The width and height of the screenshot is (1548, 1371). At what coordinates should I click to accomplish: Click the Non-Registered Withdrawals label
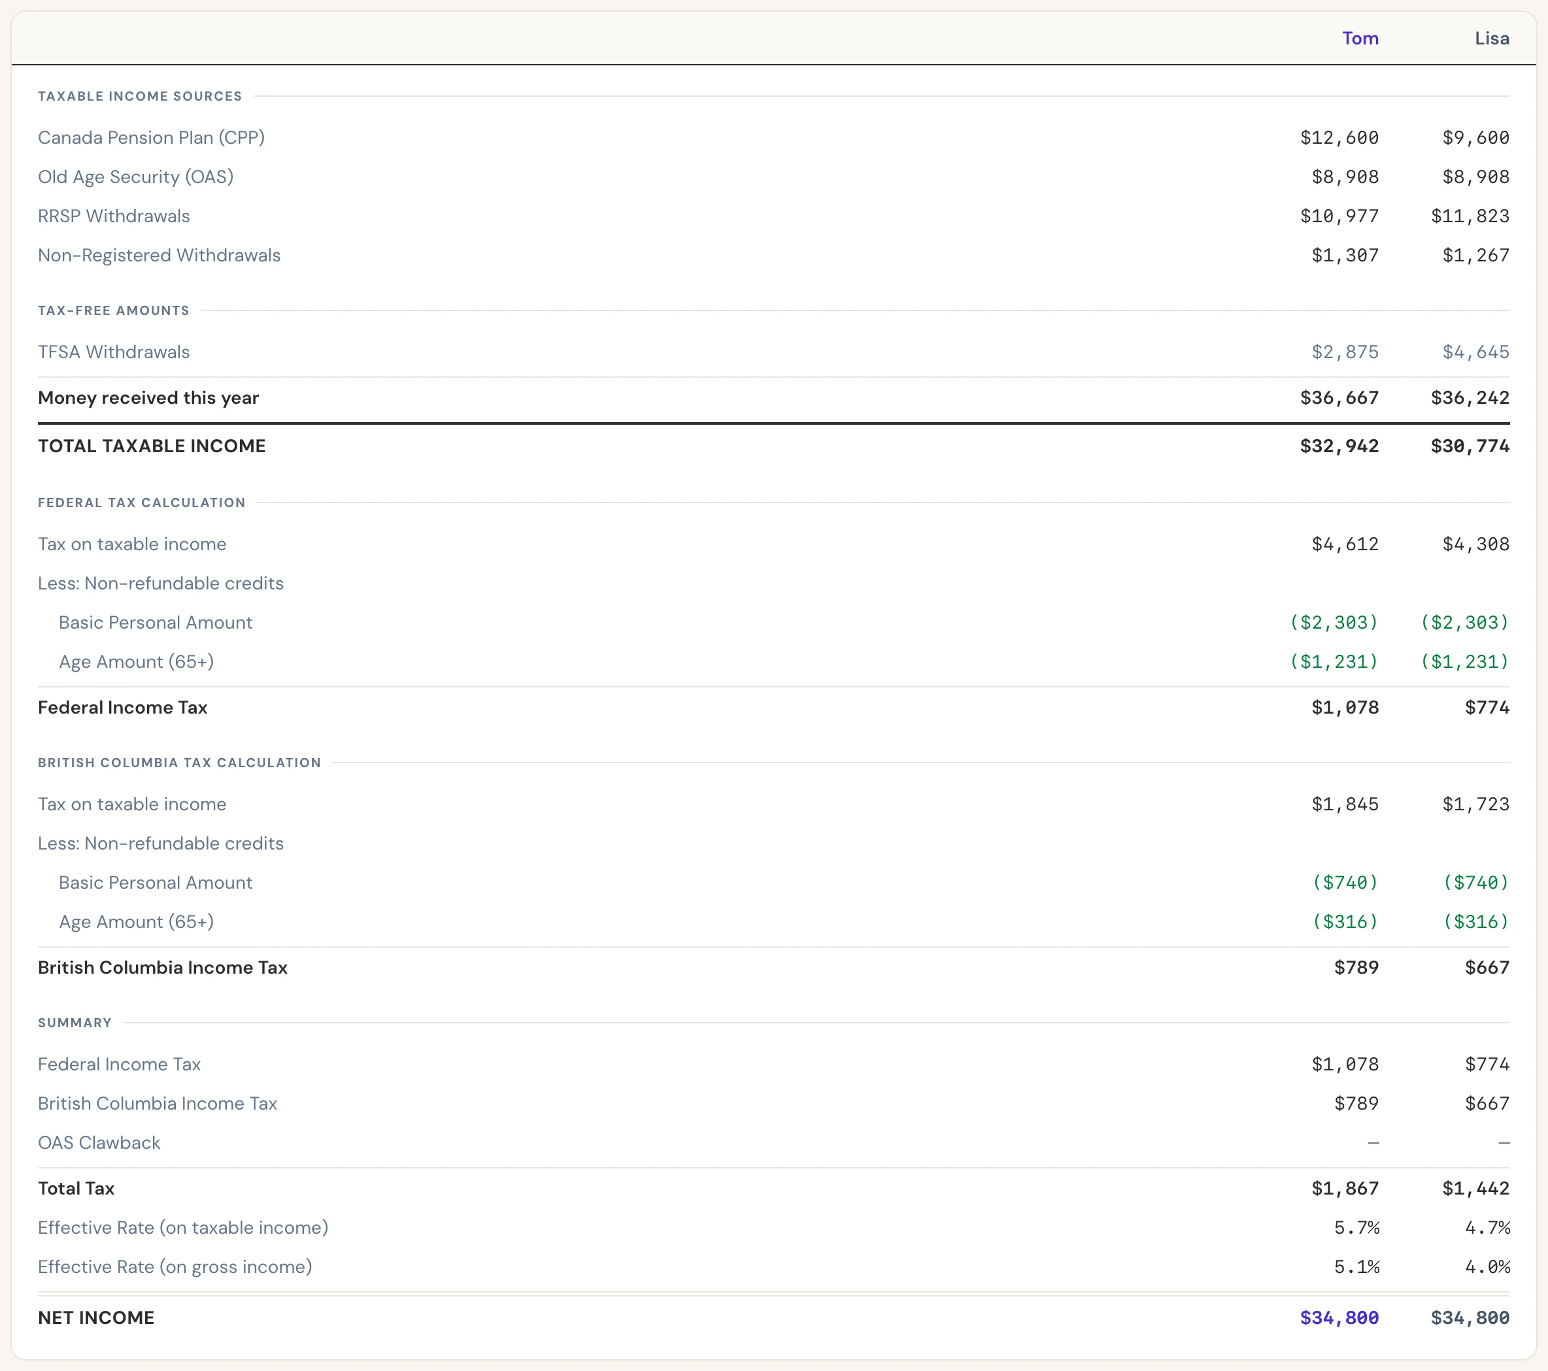159,256
